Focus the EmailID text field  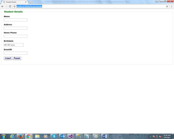coord(16,53)
